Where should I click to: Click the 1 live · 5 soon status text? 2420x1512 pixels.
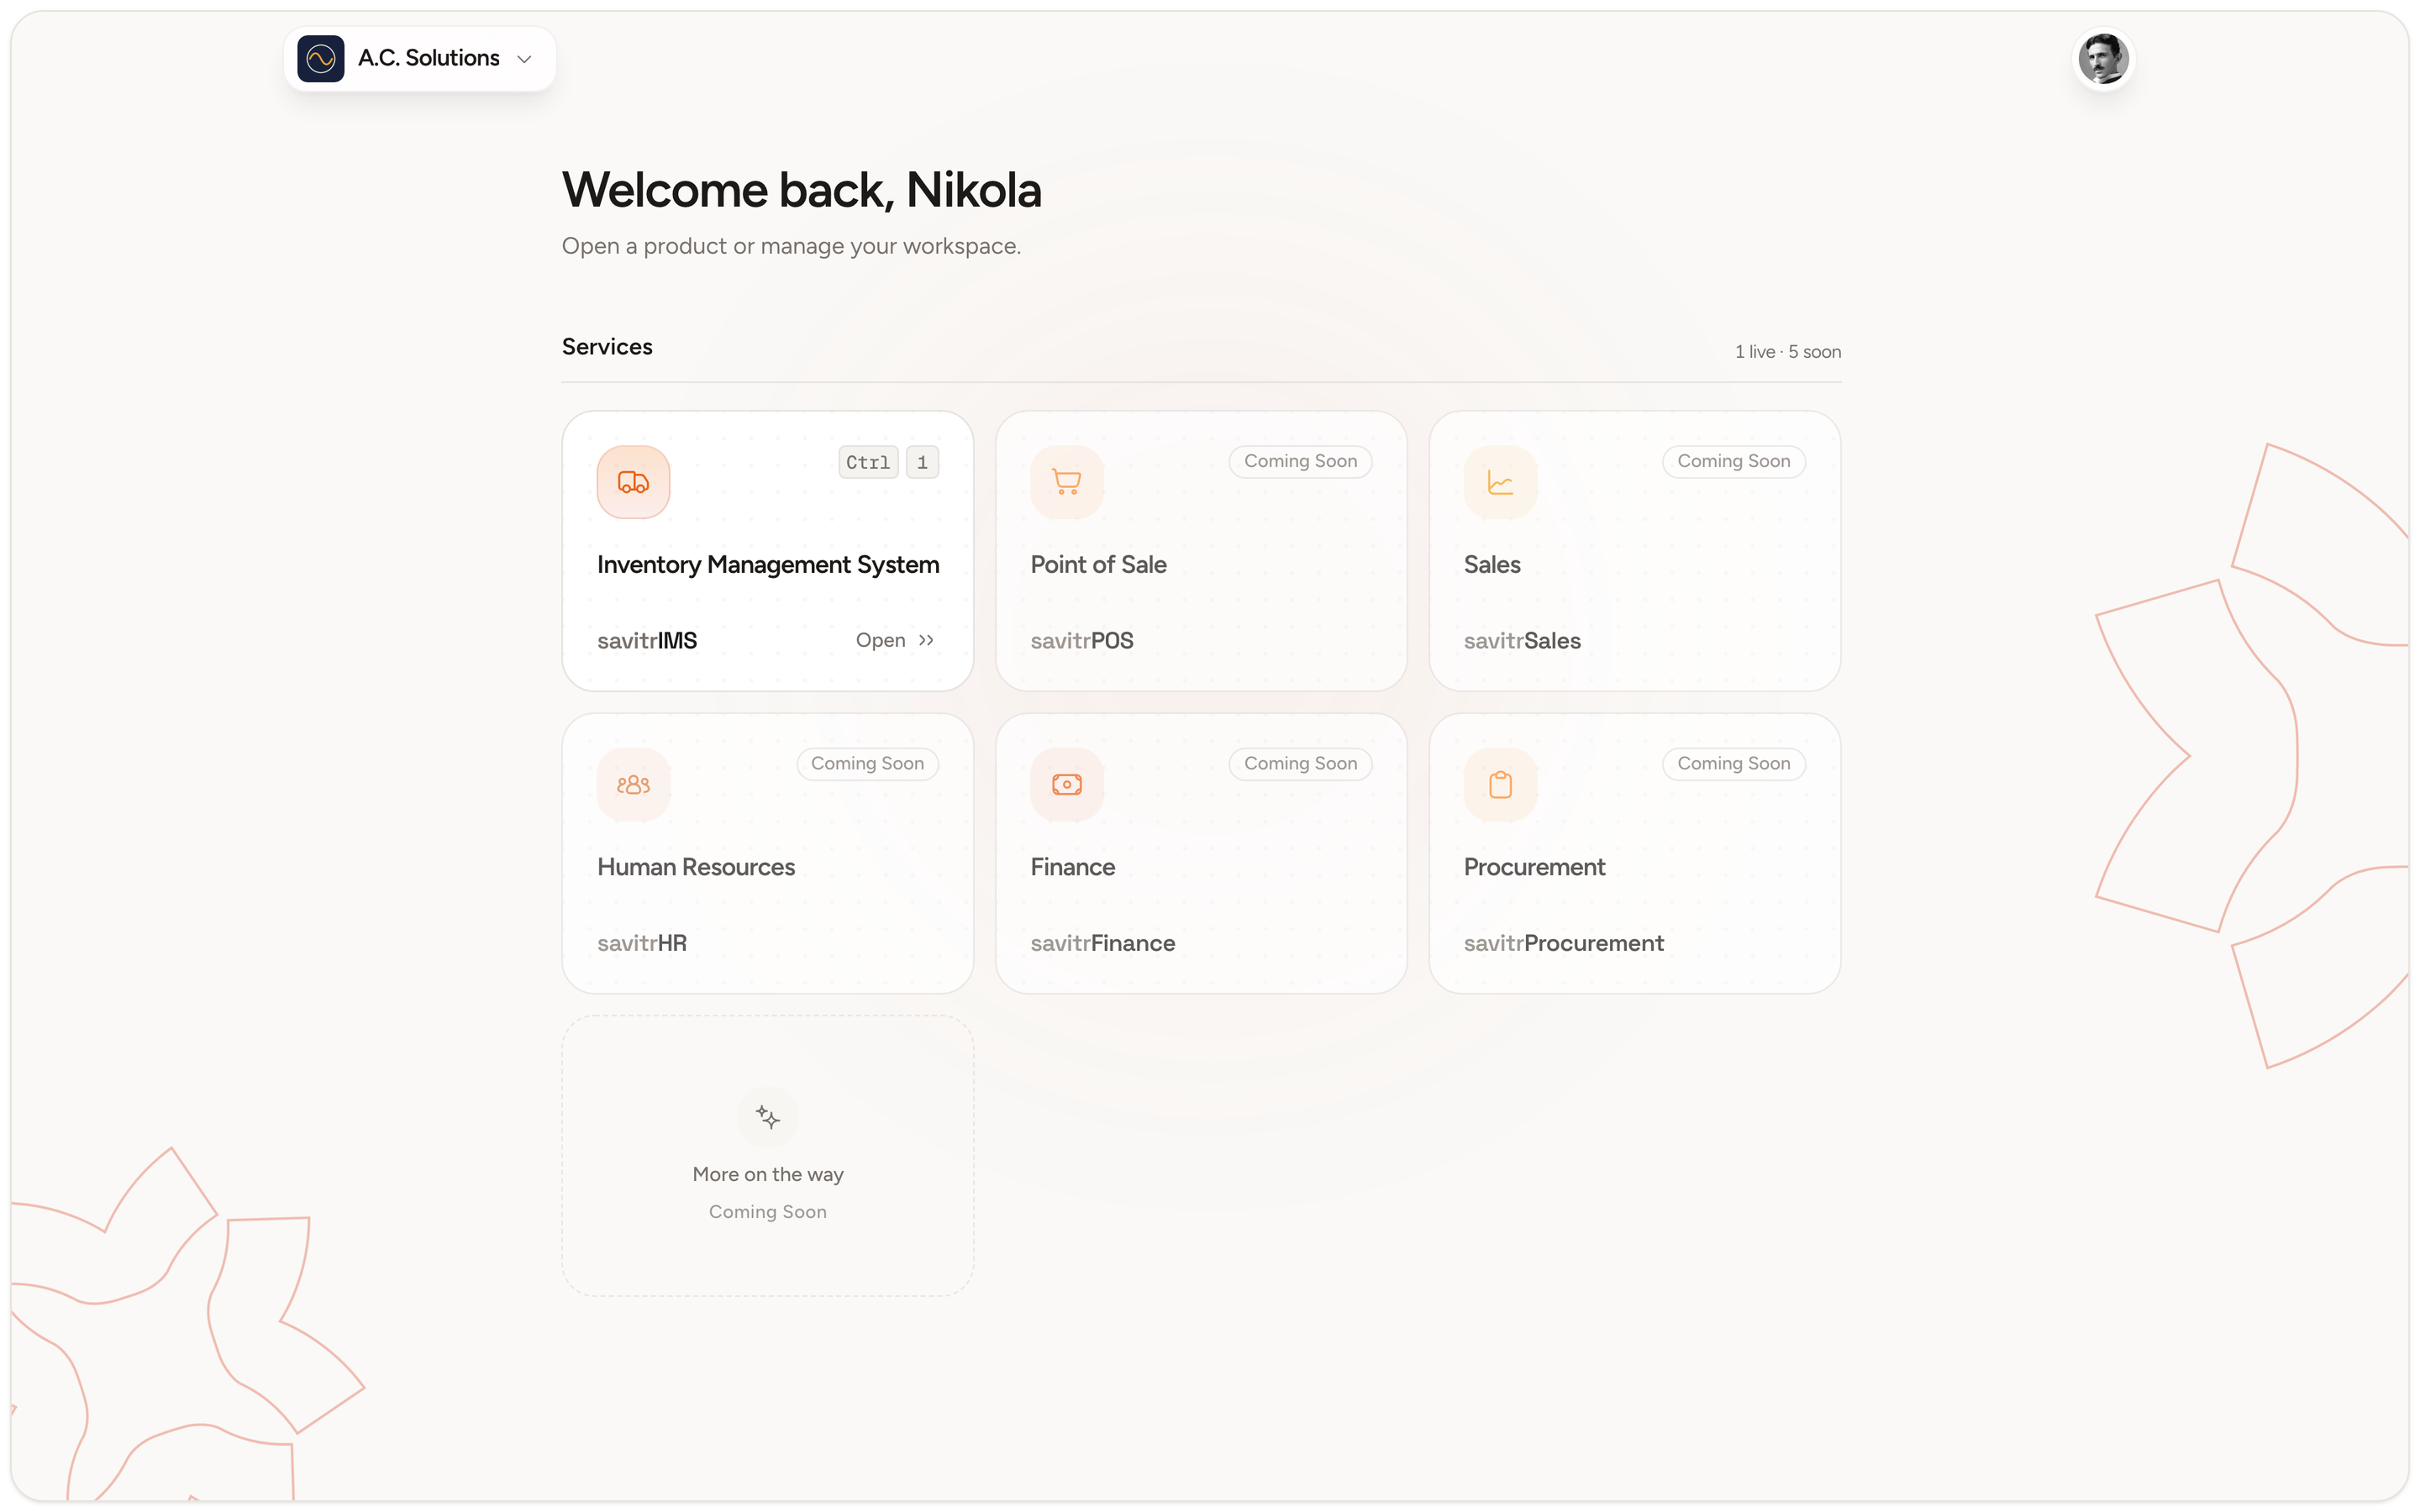click(1788, 352)
